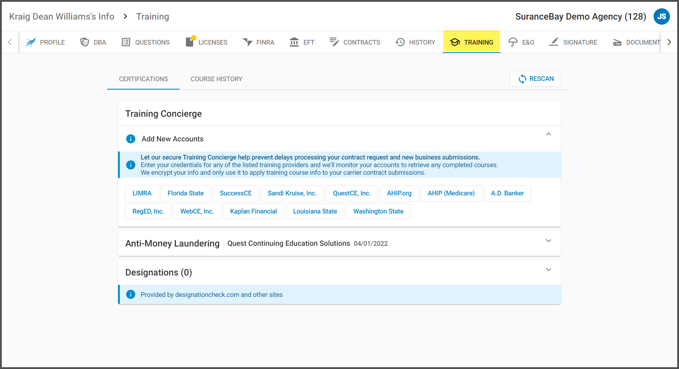Click Quest Continuing Education Solutions text
The width and height of the screenshot is (679, 369).
point(289,243)
